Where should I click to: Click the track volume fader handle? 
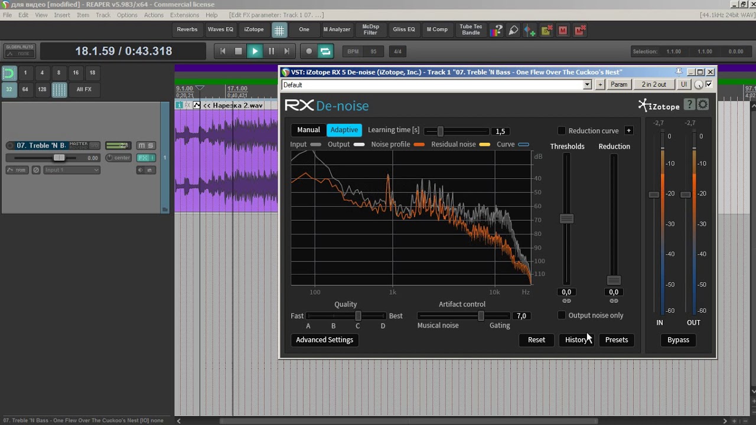point(59,158)
